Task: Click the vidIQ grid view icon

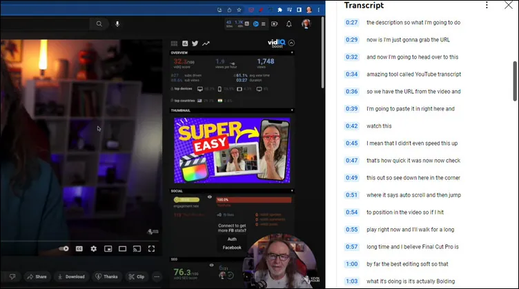Action: [174, 43]
